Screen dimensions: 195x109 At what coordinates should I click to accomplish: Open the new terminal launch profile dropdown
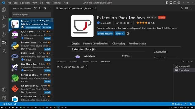[x=184, y=61]
